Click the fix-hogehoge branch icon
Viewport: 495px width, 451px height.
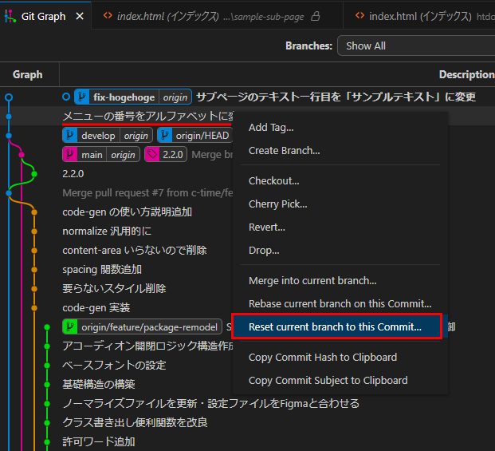coord(82,97)
